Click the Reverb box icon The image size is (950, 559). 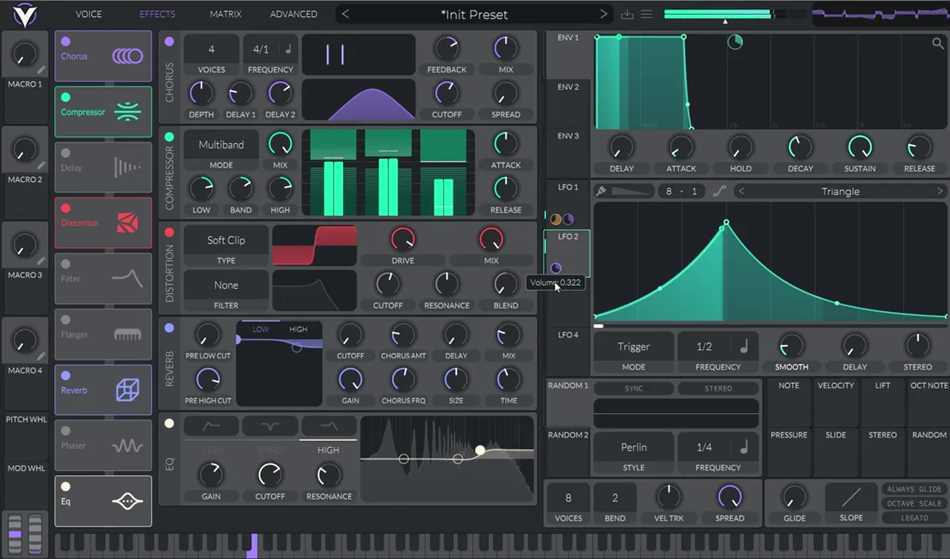[128, 390]
